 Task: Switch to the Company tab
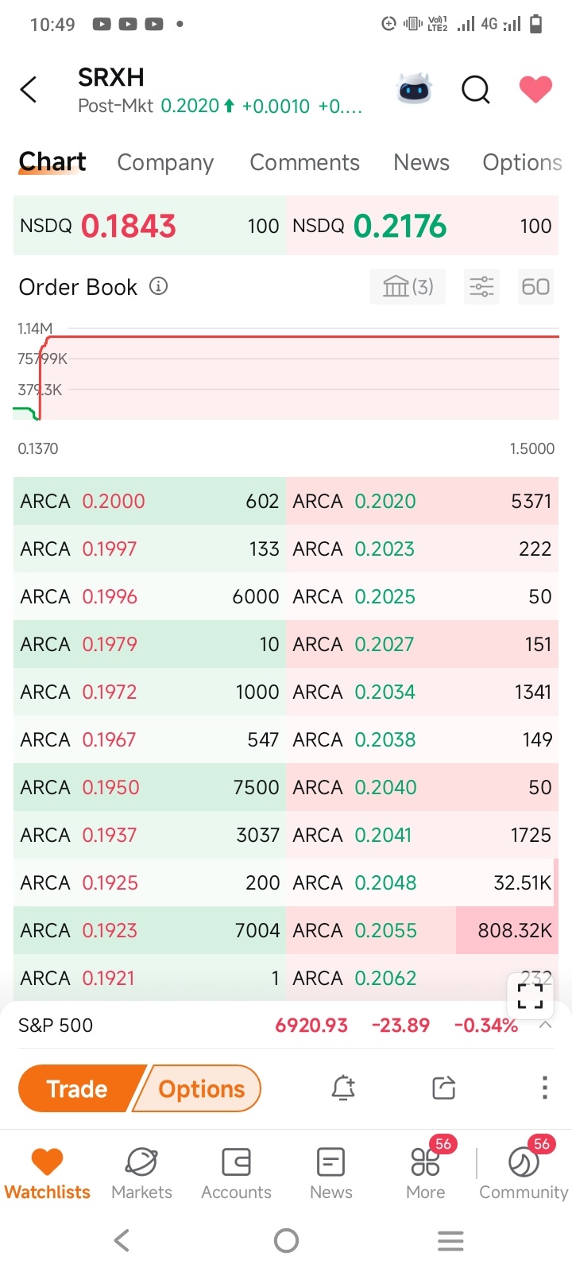(165, 163)
